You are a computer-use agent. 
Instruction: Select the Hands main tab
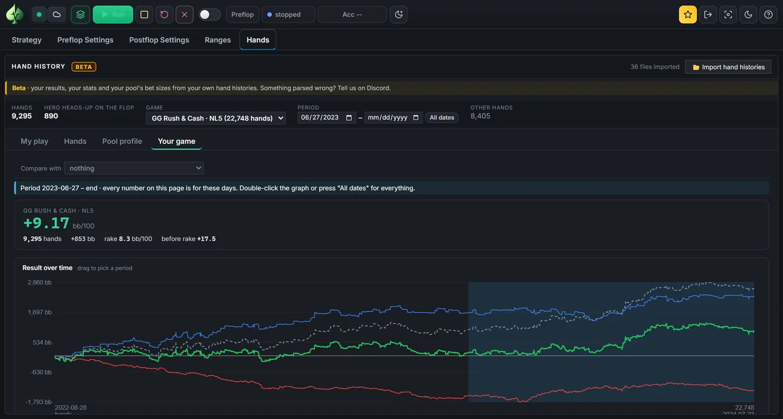pos(258,40)
